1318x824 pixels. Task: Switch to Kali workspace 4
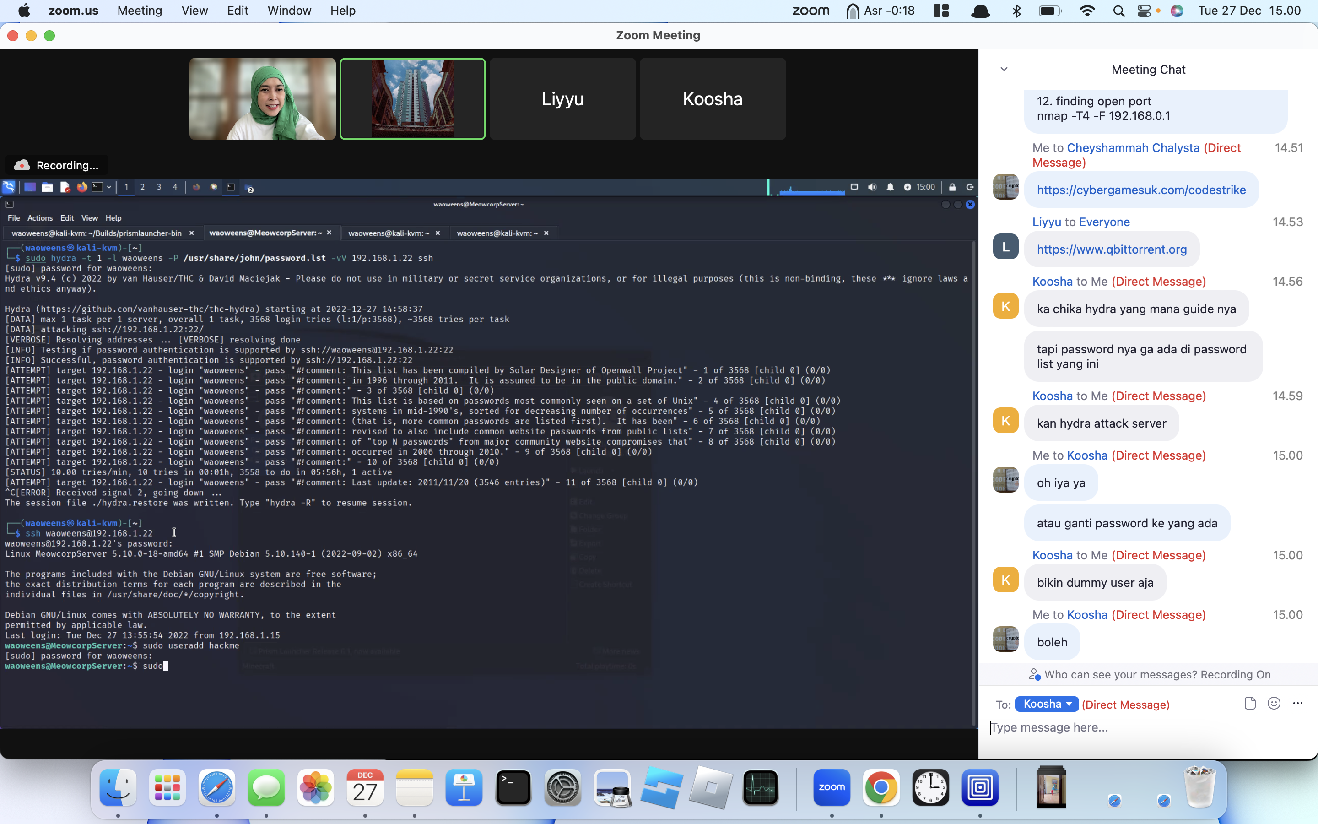pyautogui.click(x=175, y=187)
